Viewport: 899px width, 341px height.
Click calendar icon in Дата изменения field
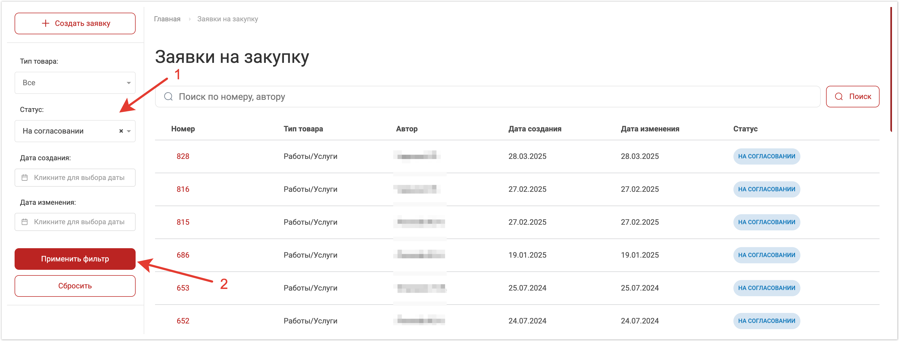point(24,222)
